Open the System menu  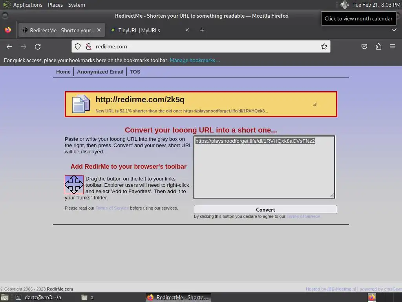pos(77,5)
